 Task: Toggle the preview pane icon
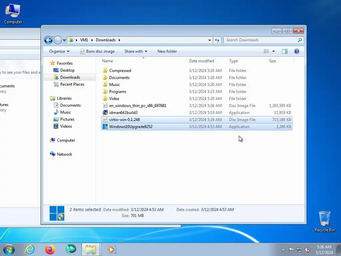click(x=284, y=51)
